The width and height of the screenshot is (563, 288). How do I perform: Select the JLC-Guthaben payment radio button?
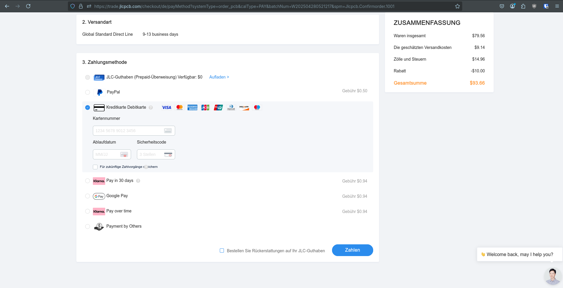point(88,77)
